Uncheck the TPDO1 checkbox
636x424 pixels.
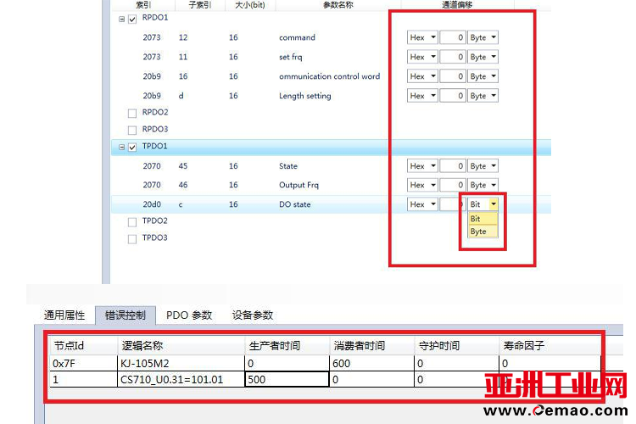[x=132, y=147]
